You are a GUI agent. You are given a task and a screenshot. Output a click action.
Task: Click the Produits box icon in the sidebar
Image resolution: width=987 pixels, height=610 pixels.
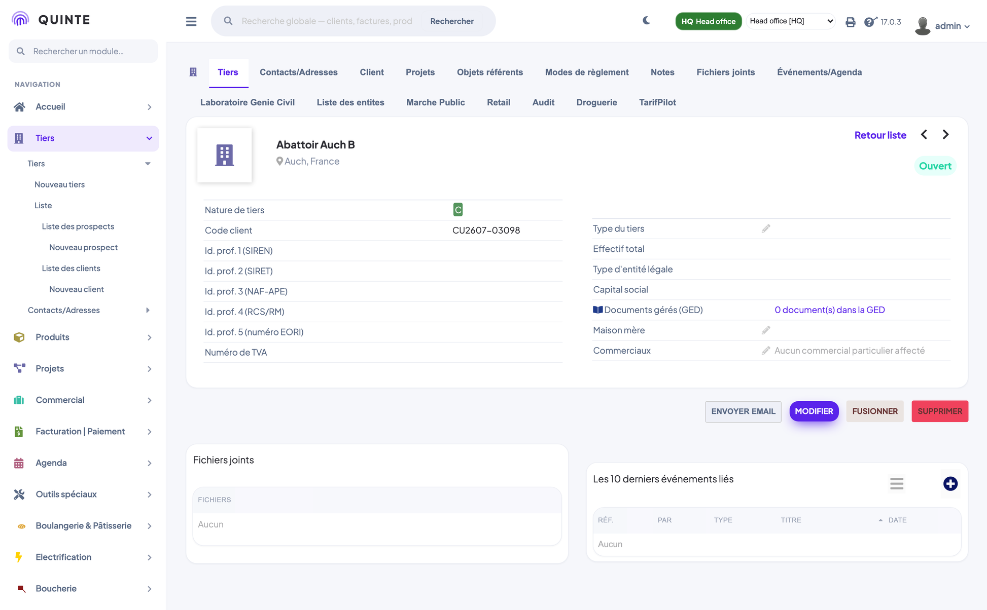[19, 337]
